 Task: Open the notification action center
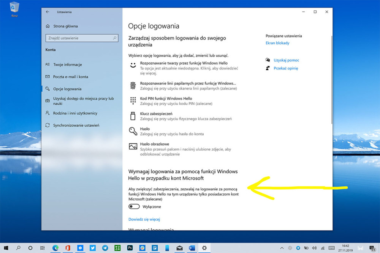[372, 248]
